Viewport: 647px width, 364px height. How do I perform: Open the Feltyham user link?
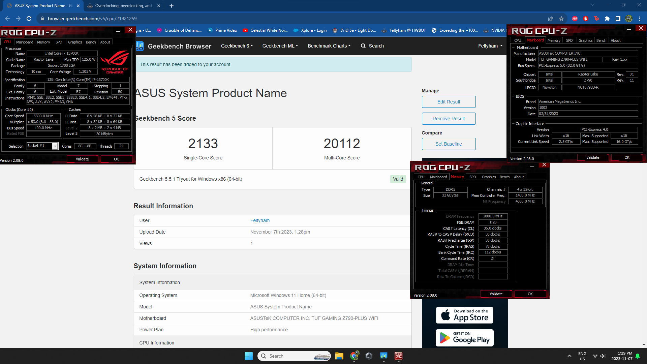pos(260,220)
